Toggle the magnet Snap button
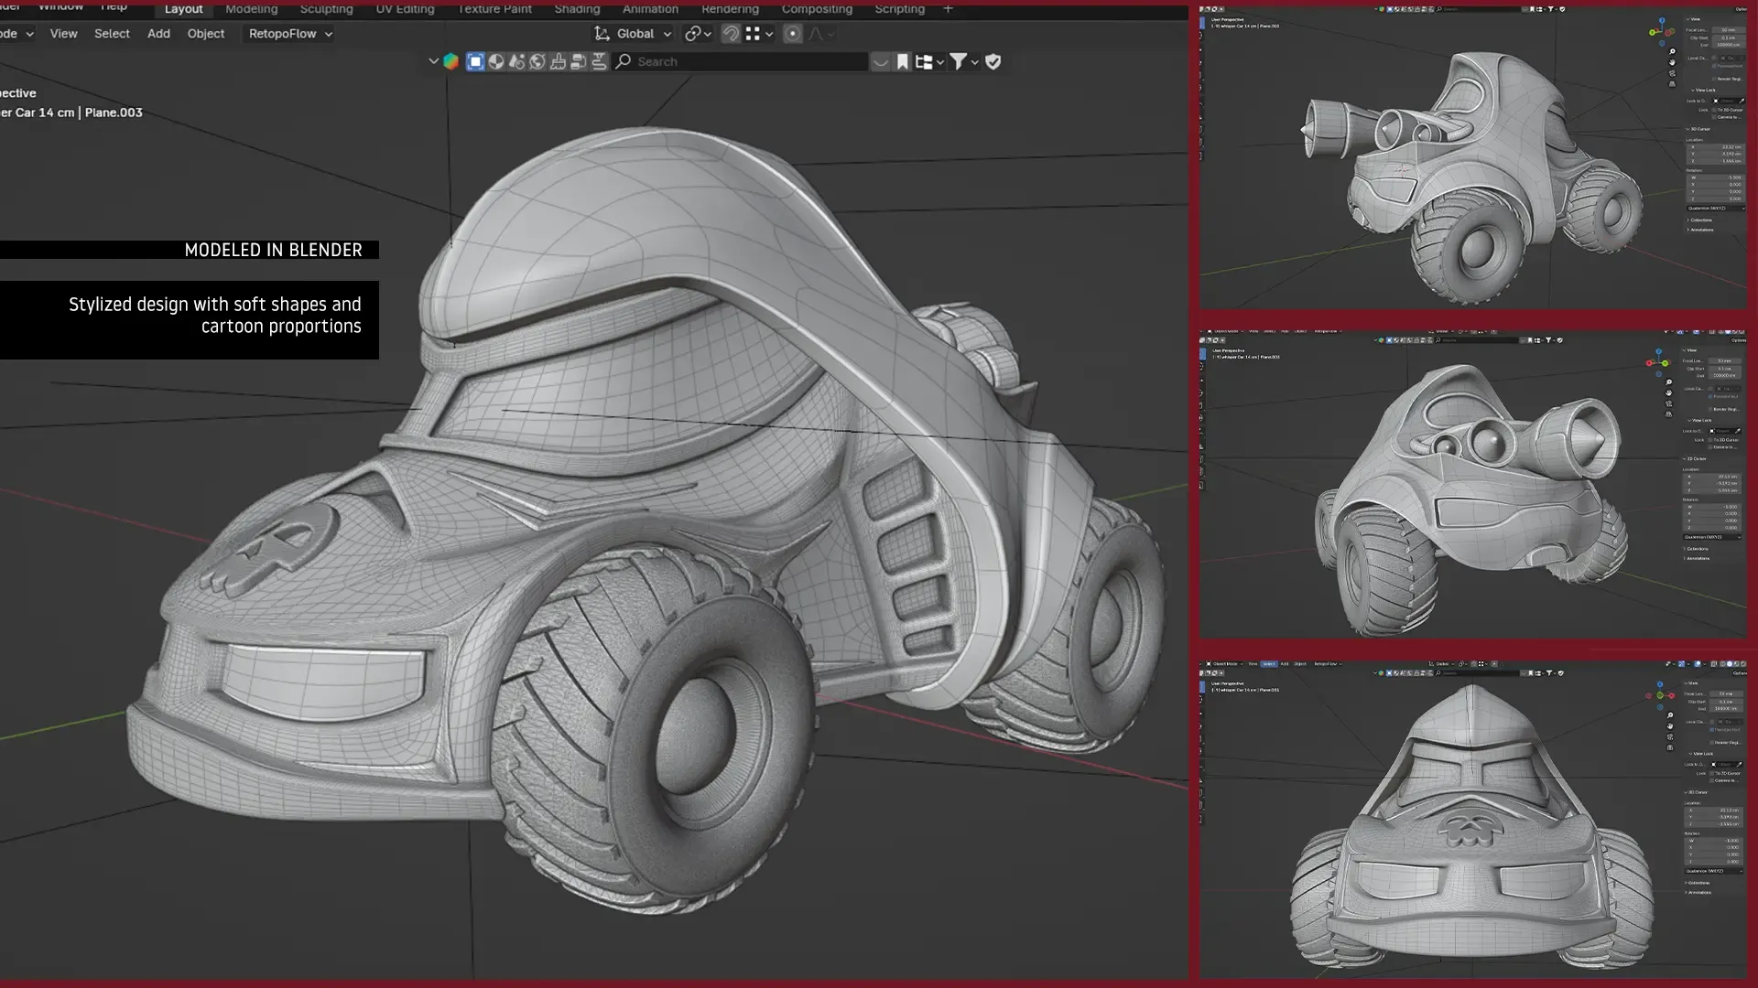 731,34
